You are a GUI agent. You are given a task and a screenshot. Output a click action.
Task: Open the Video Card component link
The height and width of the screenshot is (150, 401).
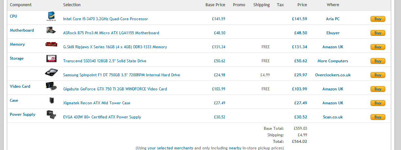coord(20,86)
